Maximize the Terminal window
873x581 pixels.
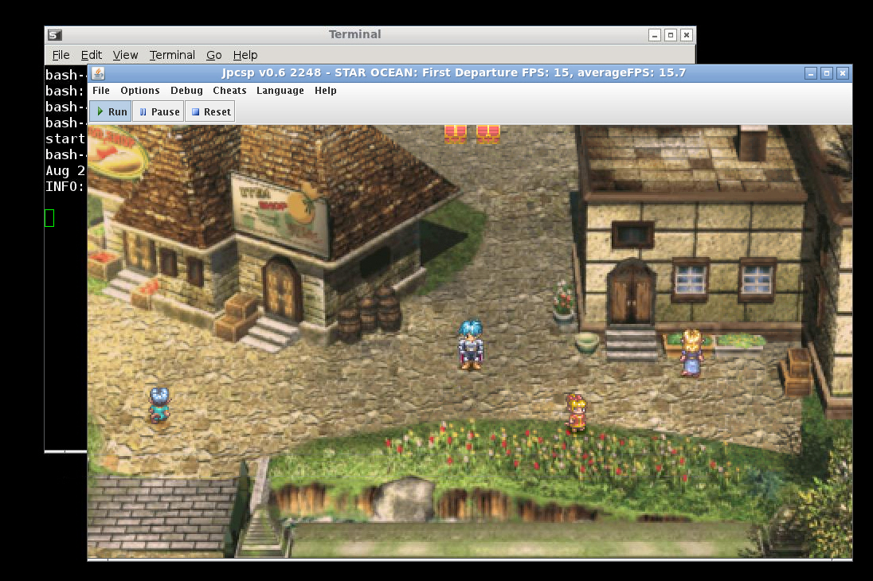tap(671, 35)
